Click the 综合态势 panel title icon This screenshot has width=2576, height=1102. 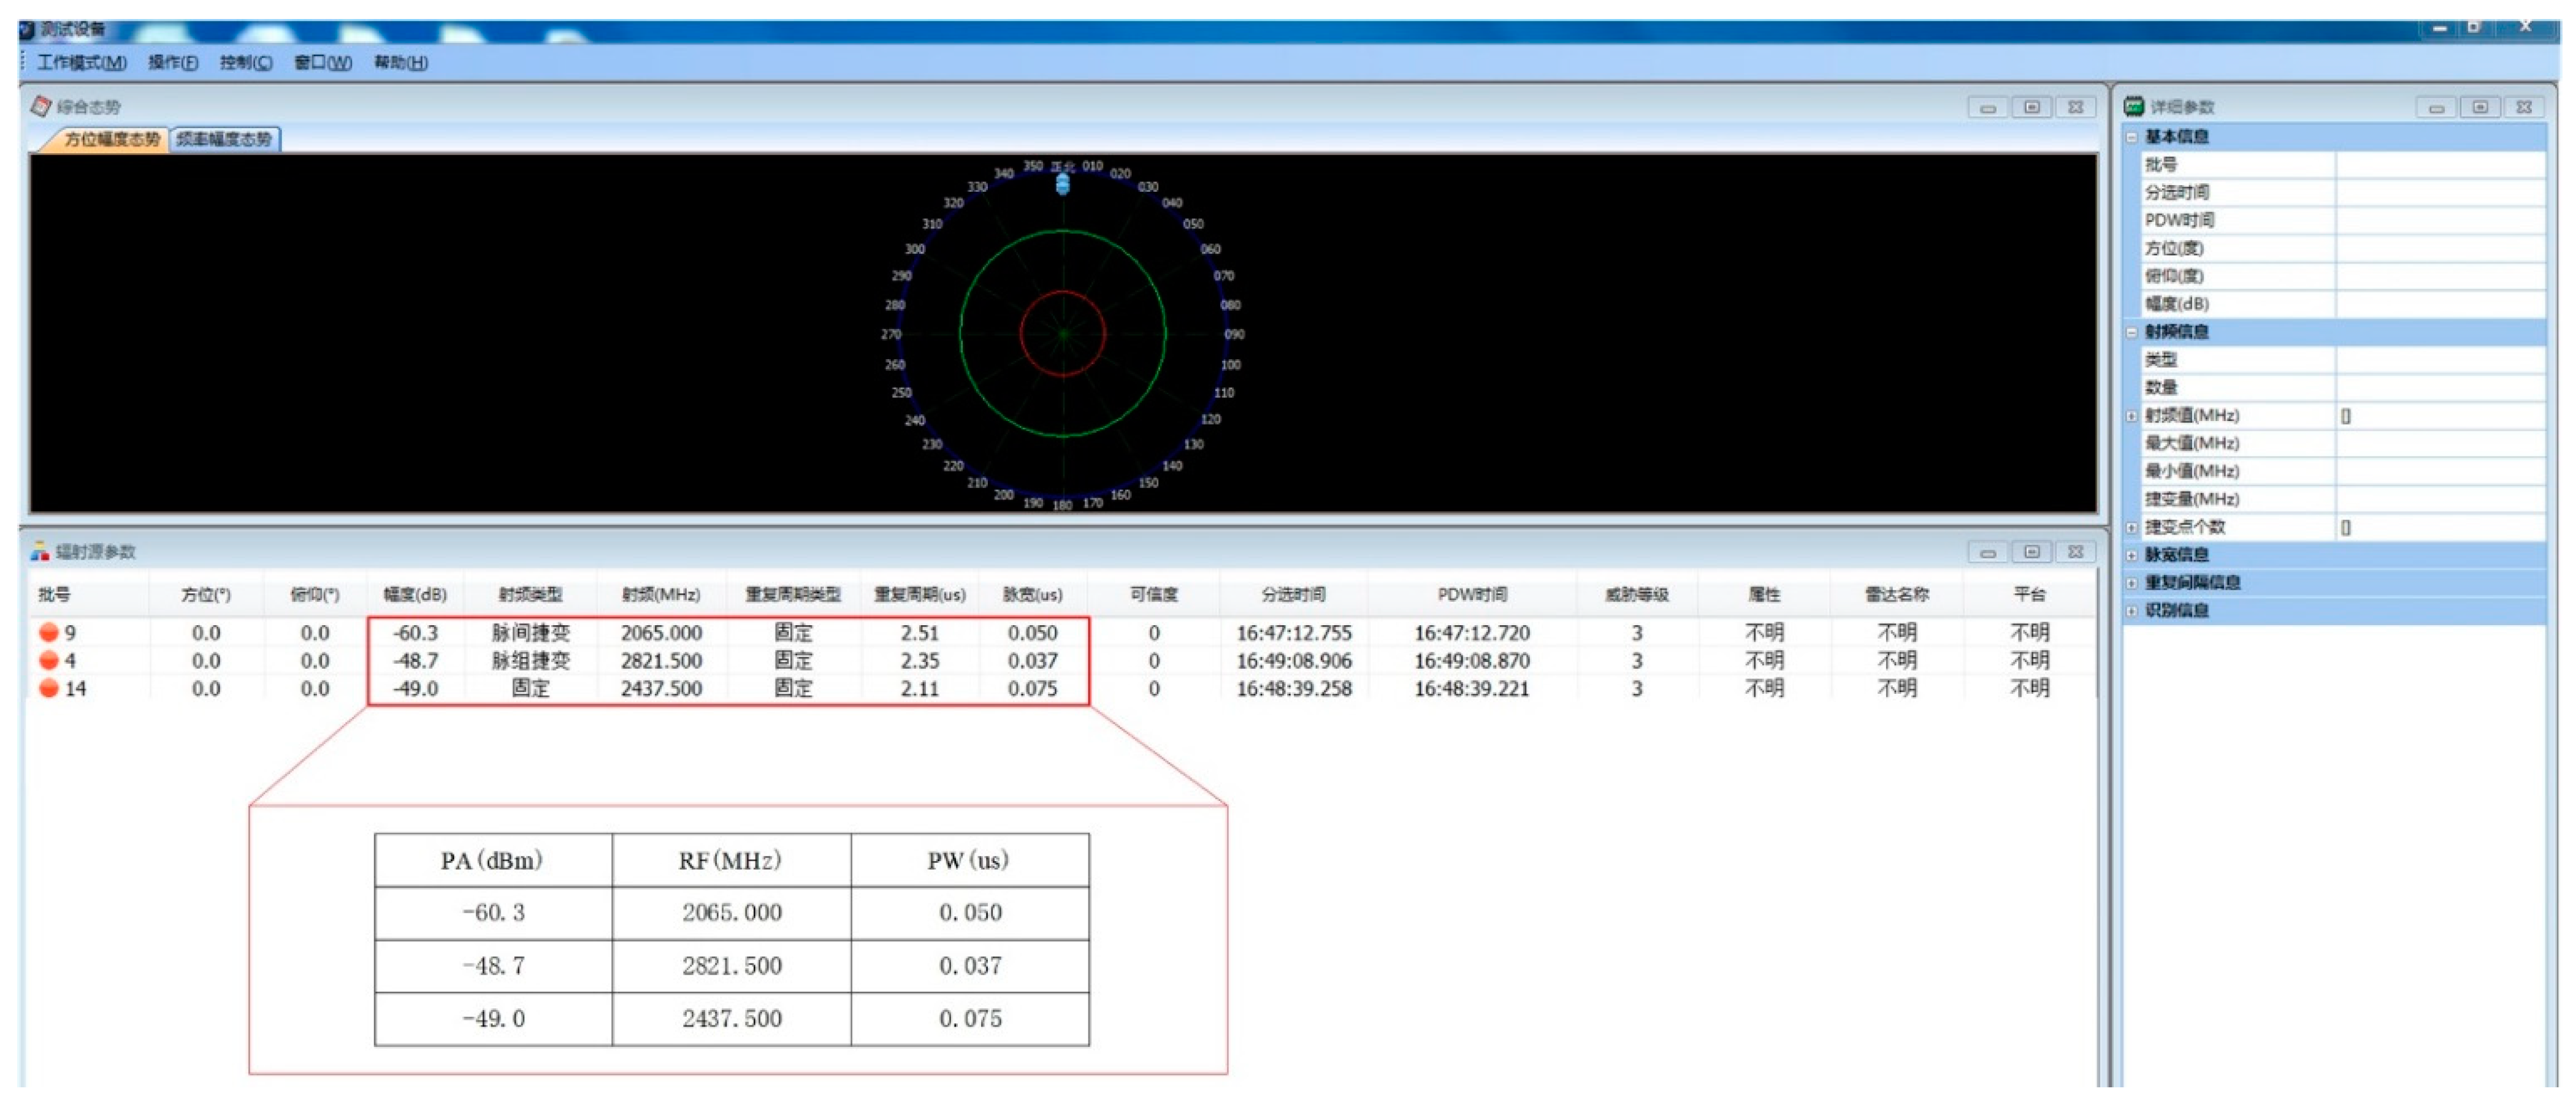click(40, 106)
